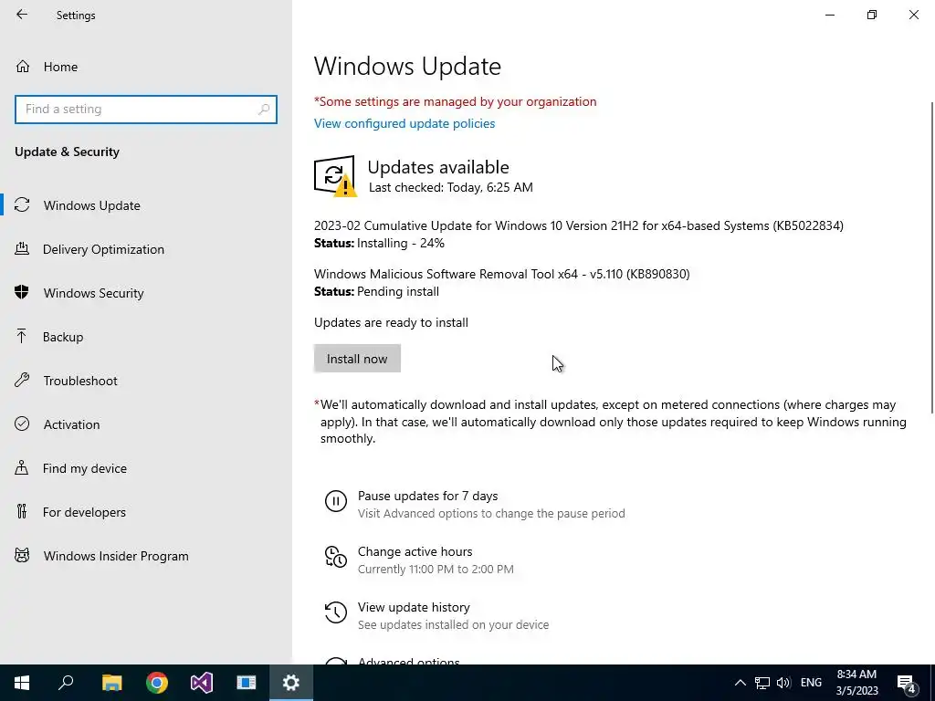The image size is (935, 701).
Task: Open Visual Studio from taskbar
Action: pyautogui.click(x=202, y=683)
